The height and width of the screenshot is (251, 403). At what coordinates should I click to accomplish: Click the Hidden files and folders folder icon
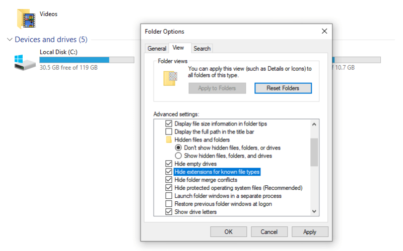click(169, 140)
